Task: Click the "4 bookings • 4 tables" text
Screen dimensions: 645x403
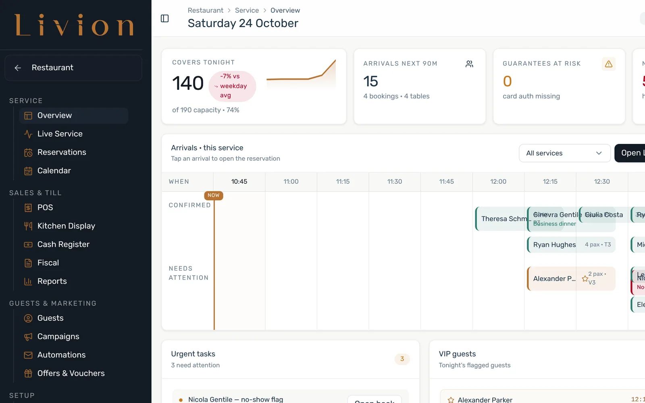Action: [x=396, y=96]
